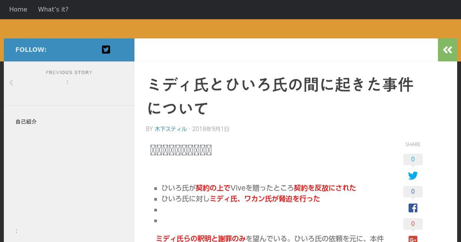Click Facebook share count bubble
This screenshot has width=461, height=242.
point(413,192)
